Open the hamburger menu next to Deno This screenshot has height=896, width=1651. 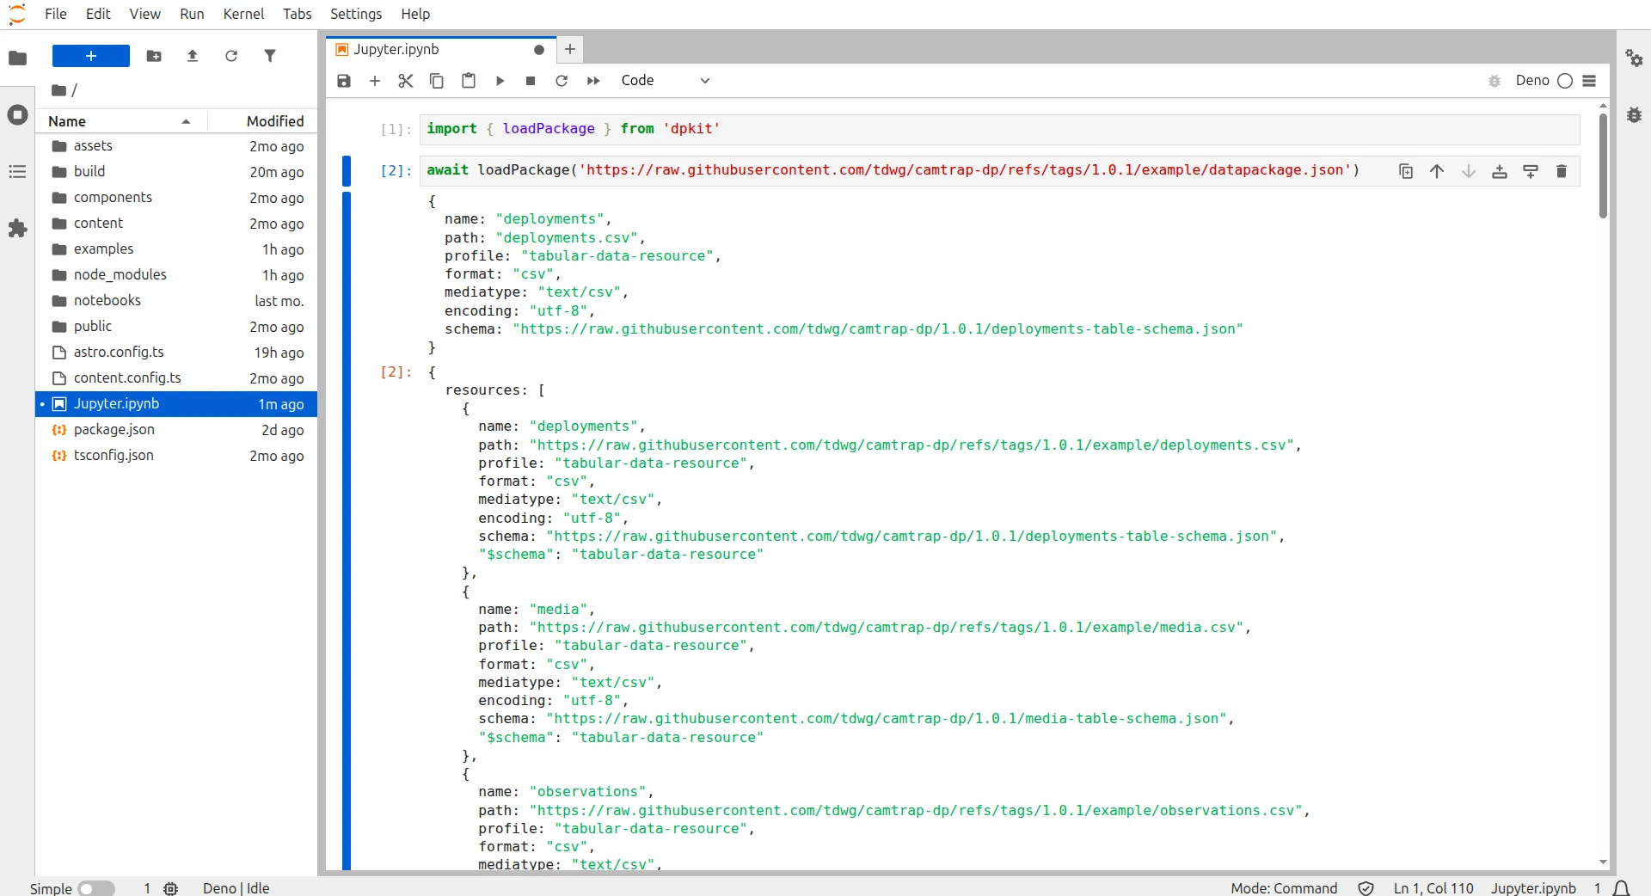(1590, 80)
